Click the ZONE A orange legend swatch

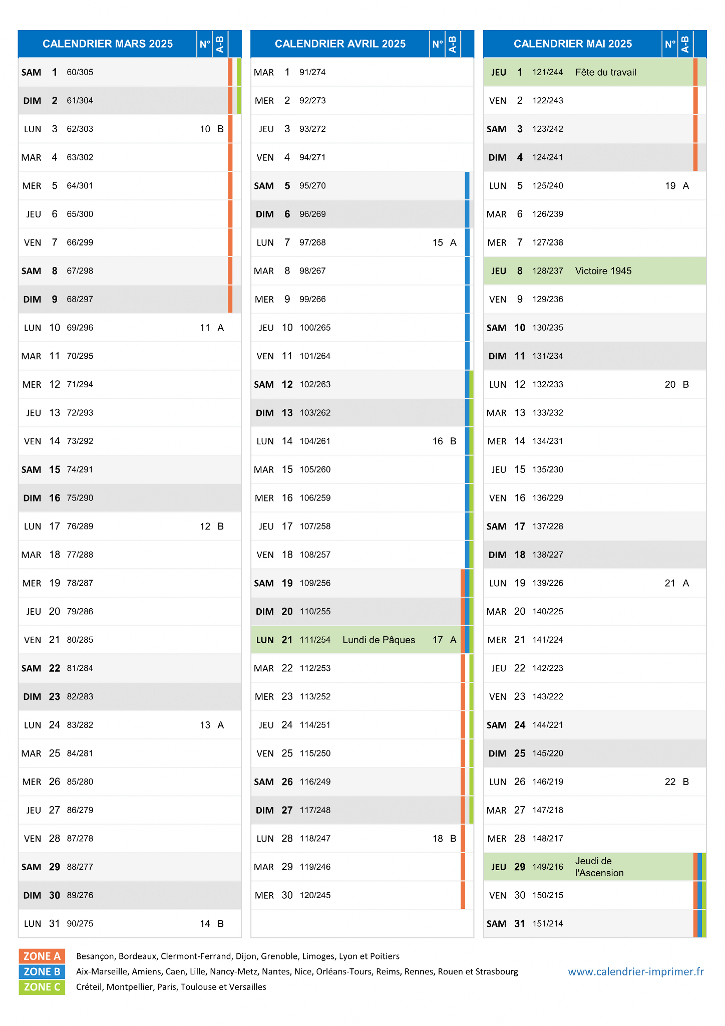click(x=42, y=956)
